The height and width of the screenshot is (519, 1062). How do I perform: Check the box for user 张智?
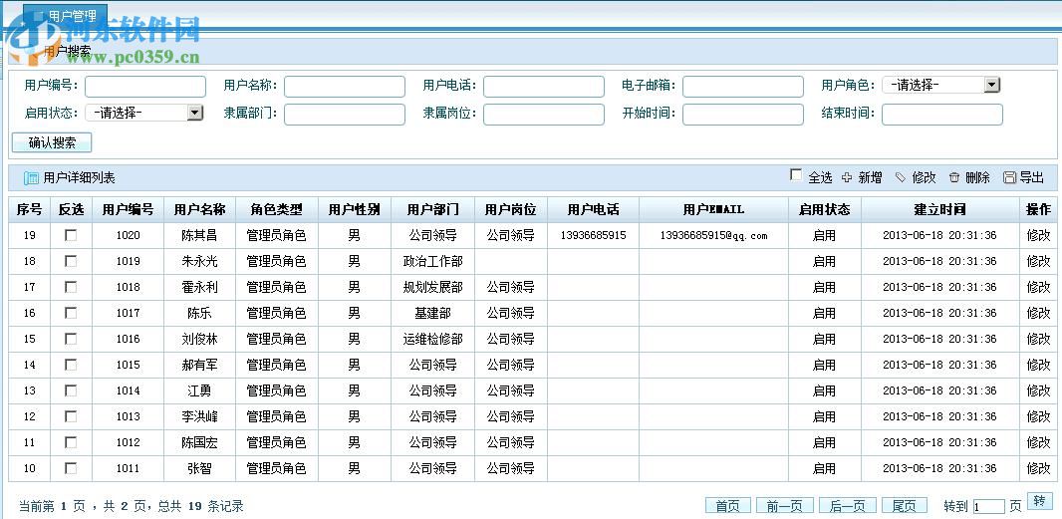71,467
